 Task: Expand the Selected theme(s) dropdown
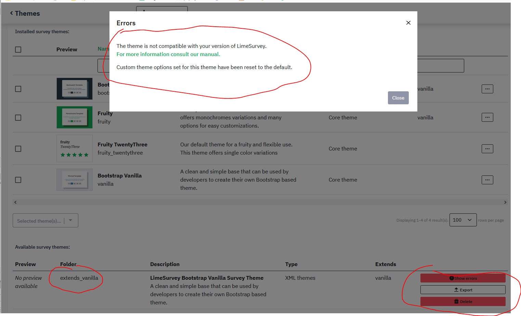[45, 221]
